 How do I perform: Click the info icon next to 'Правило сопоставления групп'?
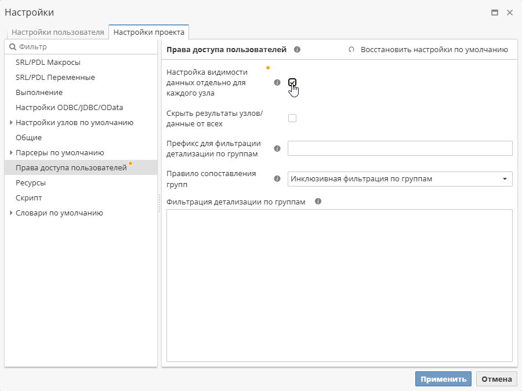click(x=278, y=179)
